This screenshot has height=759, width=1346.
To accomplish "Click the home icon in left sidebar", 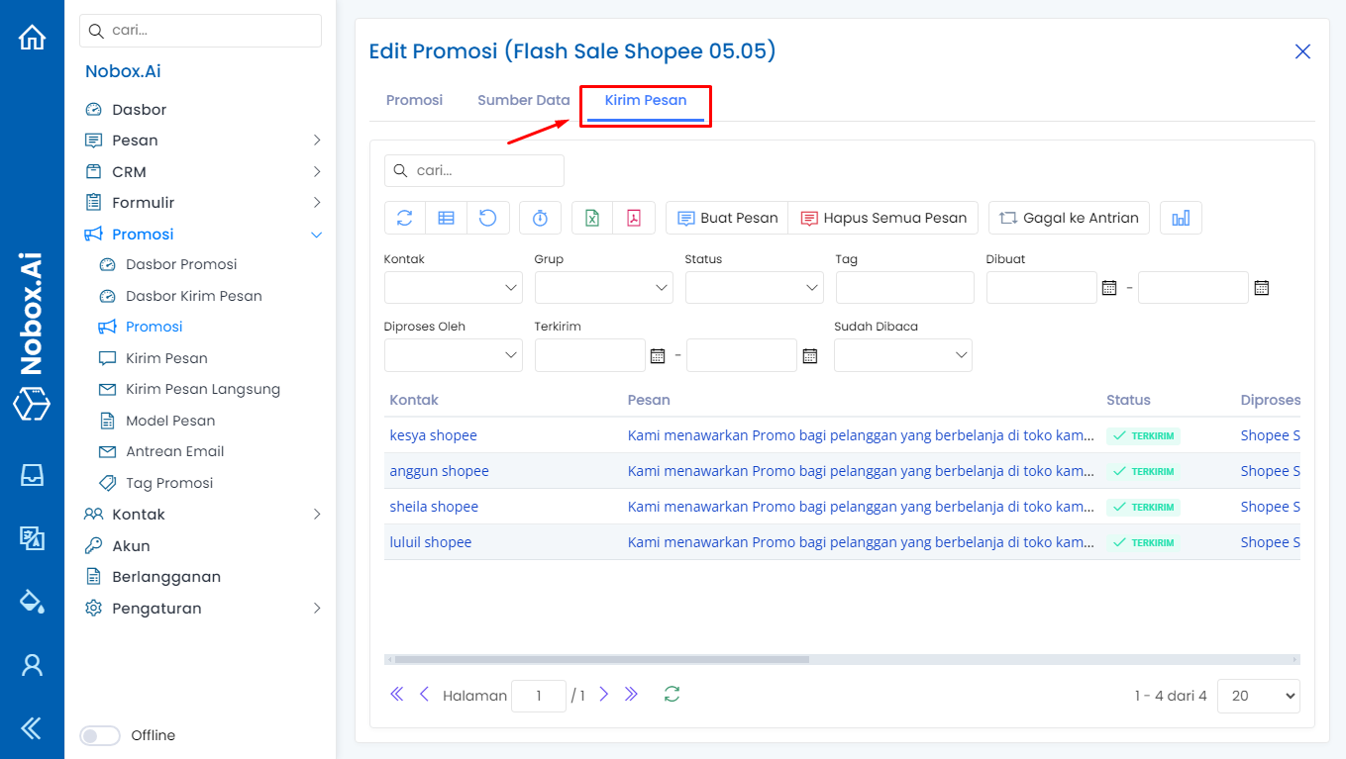I will click(32, 38).
